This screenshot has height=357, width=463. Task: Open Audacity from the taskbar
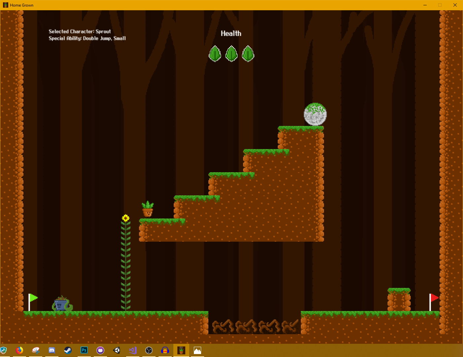coord(165,350)
